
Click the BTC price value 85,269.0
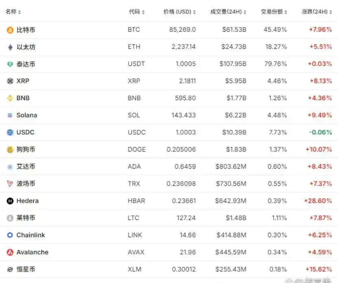click(182, 30)
